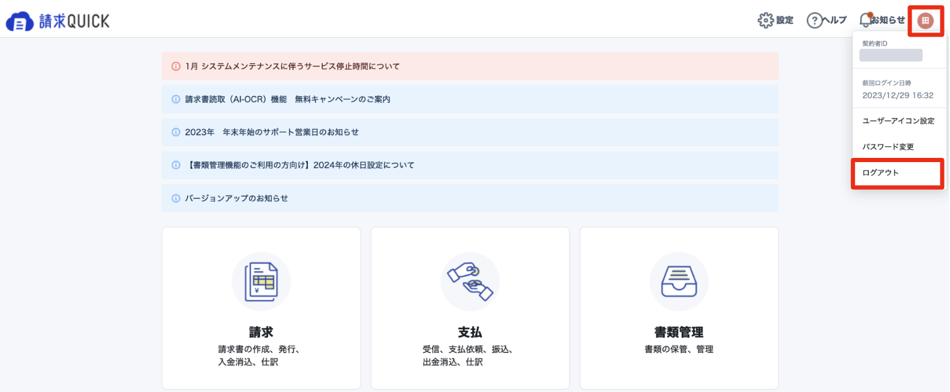Click the 前回ログイン日時 label
950x392 pixels.
pos(886,83)
